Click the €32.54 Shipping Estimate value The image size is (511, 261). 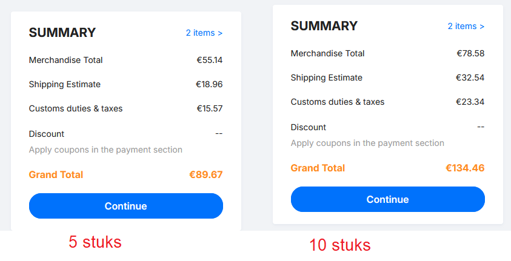(x=470, y=78)
